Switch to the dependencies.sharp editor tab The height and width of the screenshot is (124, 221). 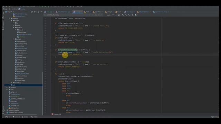coord(160,12)
